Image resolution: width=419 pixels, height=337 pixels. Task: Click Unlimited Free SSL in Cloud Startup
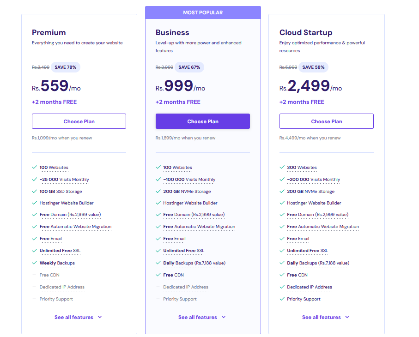pos(307,251)
